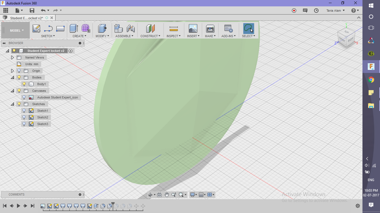
Task: Choose the Joint tool icon
Action: pos(130,29)
